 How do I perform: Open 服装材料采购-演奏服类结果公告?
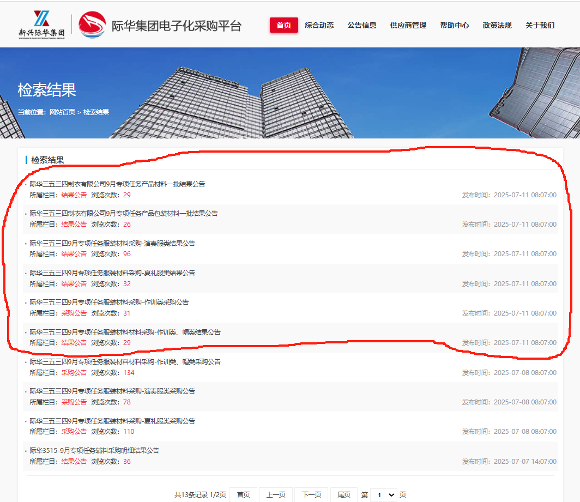click(112, 244)
